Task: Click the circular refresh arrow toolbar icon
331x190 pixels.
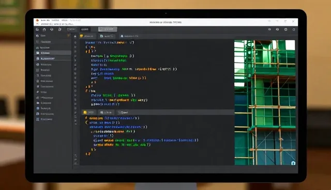Action: pyautogui.click(x=52, y=29)
